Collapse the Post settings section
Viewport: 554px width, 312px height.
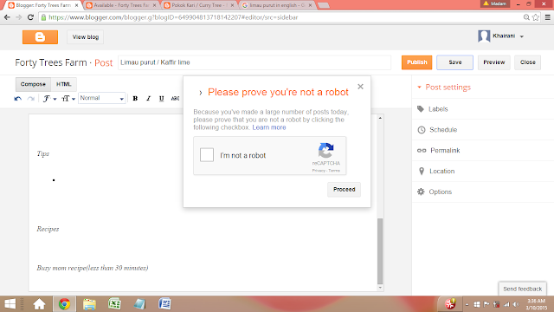coord(419,87)
